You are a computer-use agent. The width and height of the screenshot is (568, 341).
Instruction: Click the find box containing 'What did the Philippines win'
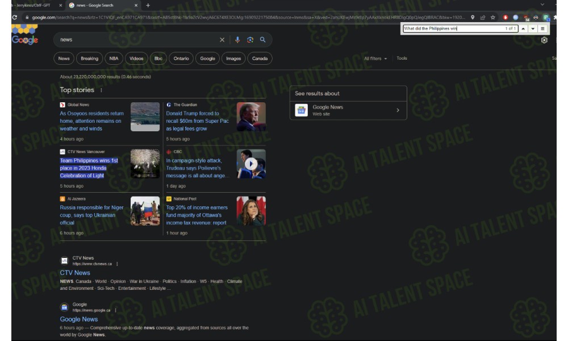pyautogui.click(x=461, y=28)
